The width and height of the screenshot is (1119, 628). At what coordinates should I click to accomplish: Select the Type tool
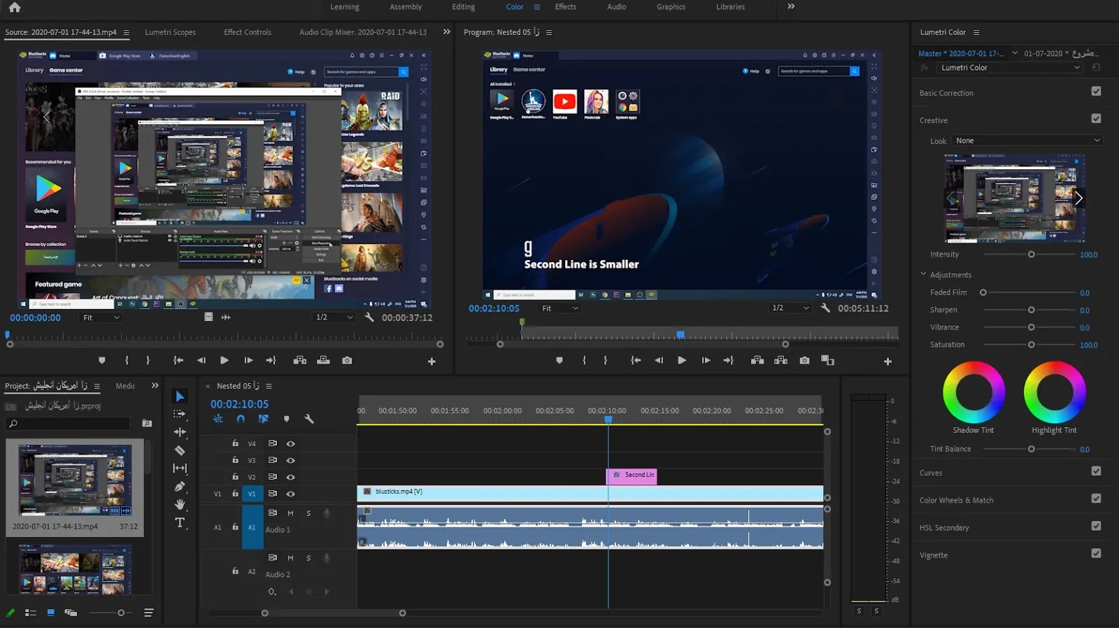click(180, 522)
